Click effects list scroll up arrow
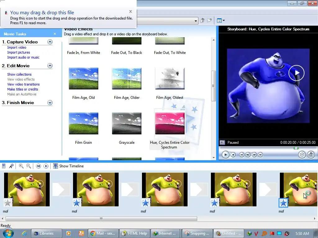This screenshot has height=238, width=318. 214,40
